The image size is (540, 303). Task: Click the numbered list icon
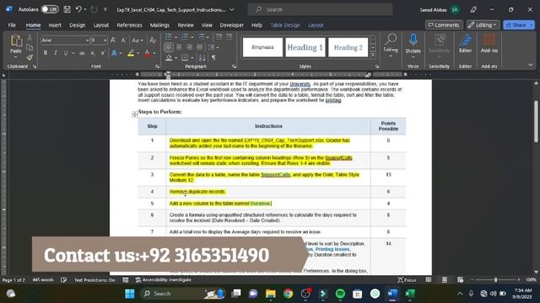(185, 37)
